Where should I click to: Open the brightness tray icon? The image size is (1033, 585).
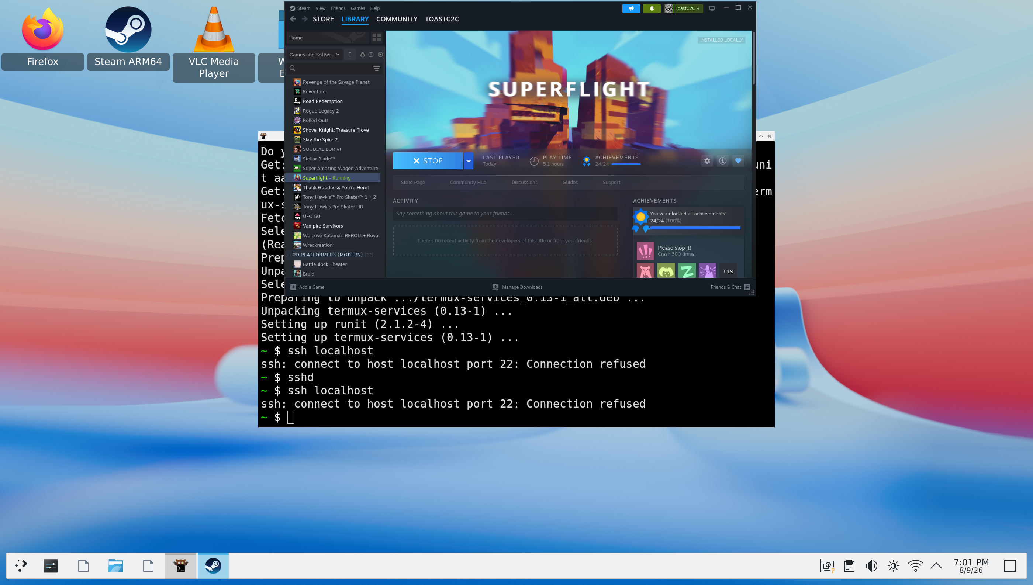tap(893, 566)
